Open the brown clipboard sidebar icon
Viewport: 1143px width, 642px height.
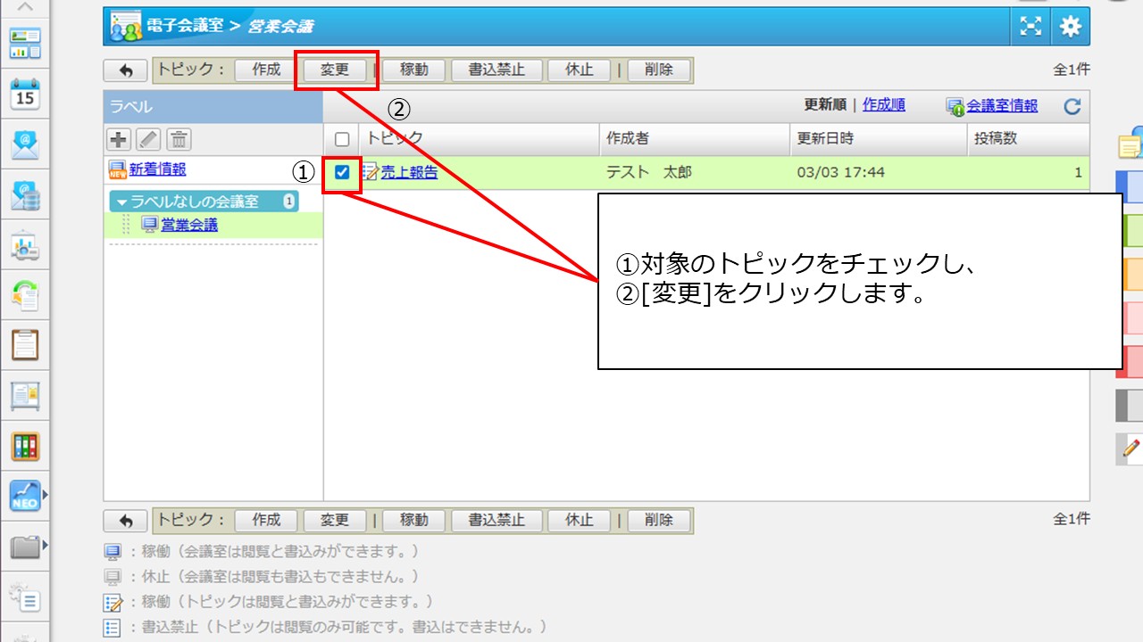(25, 345)
